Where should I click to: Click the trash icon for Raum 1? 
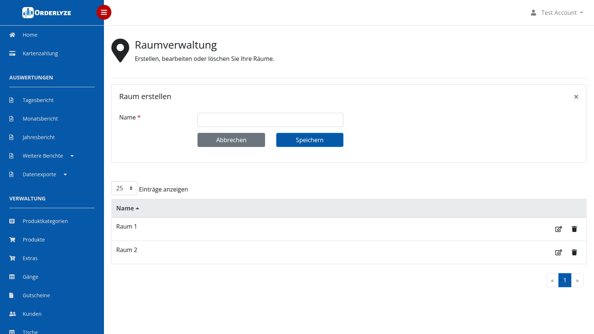574,229
